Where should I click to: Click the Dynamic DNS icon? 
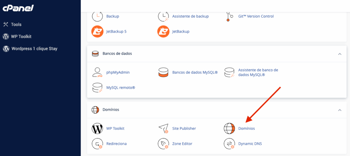(x=229, y=144)
